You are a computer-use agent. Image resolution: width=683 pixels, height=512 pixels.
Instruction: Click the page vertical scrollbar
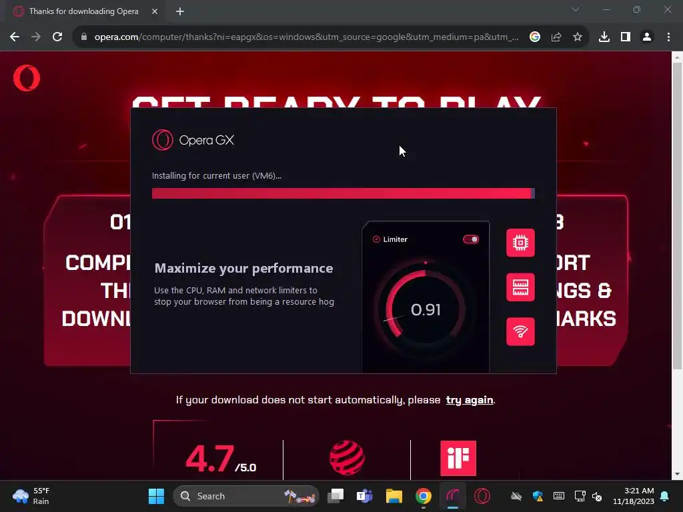pyautogui.click(x=677, y=217)
